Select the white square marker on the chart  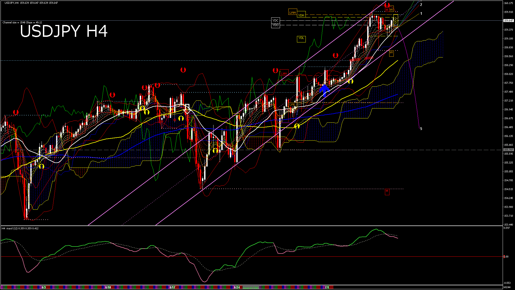(187, 107)
